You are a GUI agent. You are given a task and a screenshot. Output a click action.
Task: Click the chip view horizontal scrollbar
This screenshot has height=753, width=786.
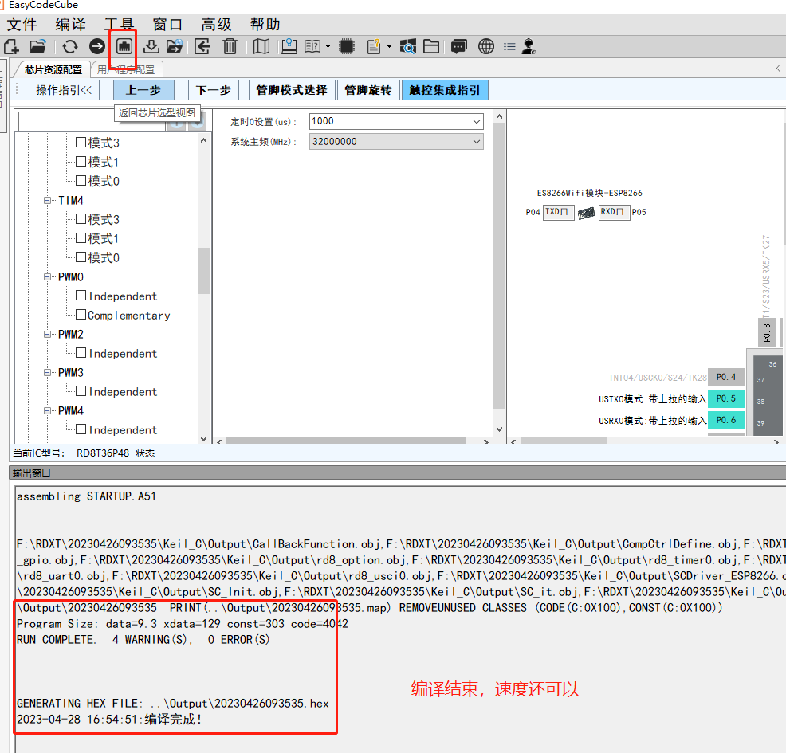564,441
